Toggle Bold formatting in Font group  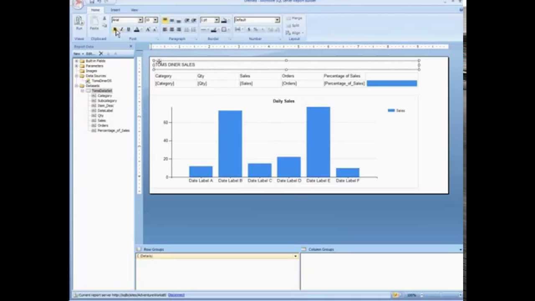pos(115,30)
